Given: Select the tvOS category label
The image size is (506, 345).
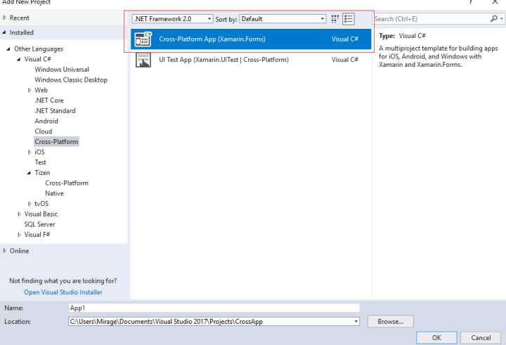Looking at the screenshot, I should pyautogui.click(x=41, y=204).
